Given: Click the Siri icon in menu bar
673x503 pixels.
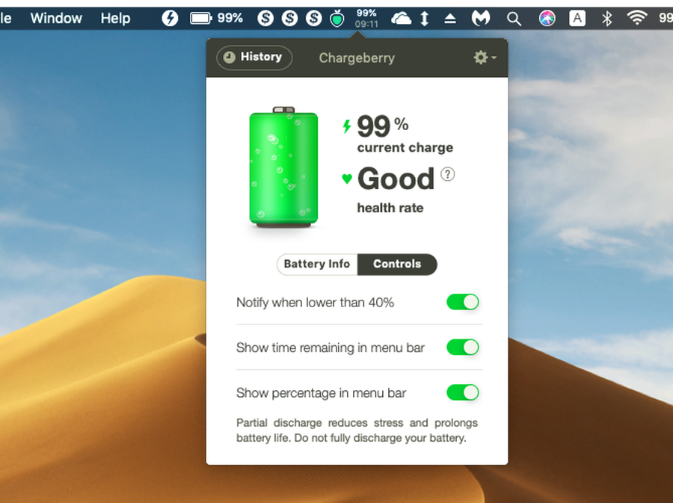Looking at the screenshot, I should coord(547,19).
